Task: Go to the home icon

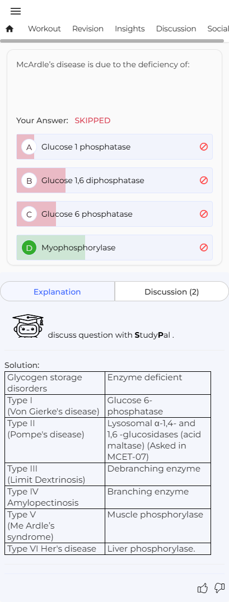Action: [x=10, y=29]
